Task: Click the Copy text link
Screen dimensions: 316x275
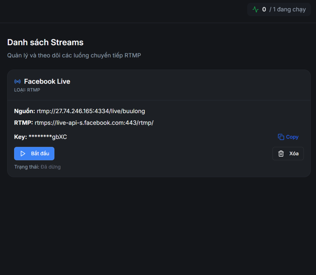Action: (292, 137)
